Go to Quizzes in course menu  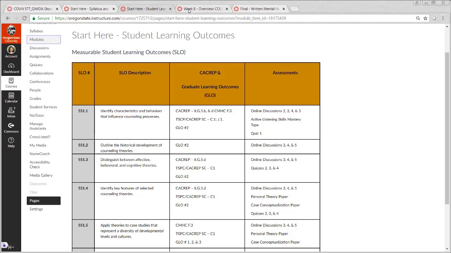[36, 65]
